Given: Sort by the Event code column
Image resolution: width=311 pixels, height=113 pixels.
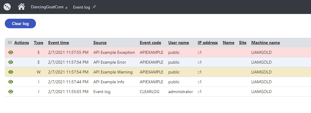Looking at the screenshot, I should coord(150,43).
